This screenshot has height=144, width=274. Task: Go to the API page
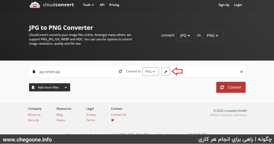(102, 5)
